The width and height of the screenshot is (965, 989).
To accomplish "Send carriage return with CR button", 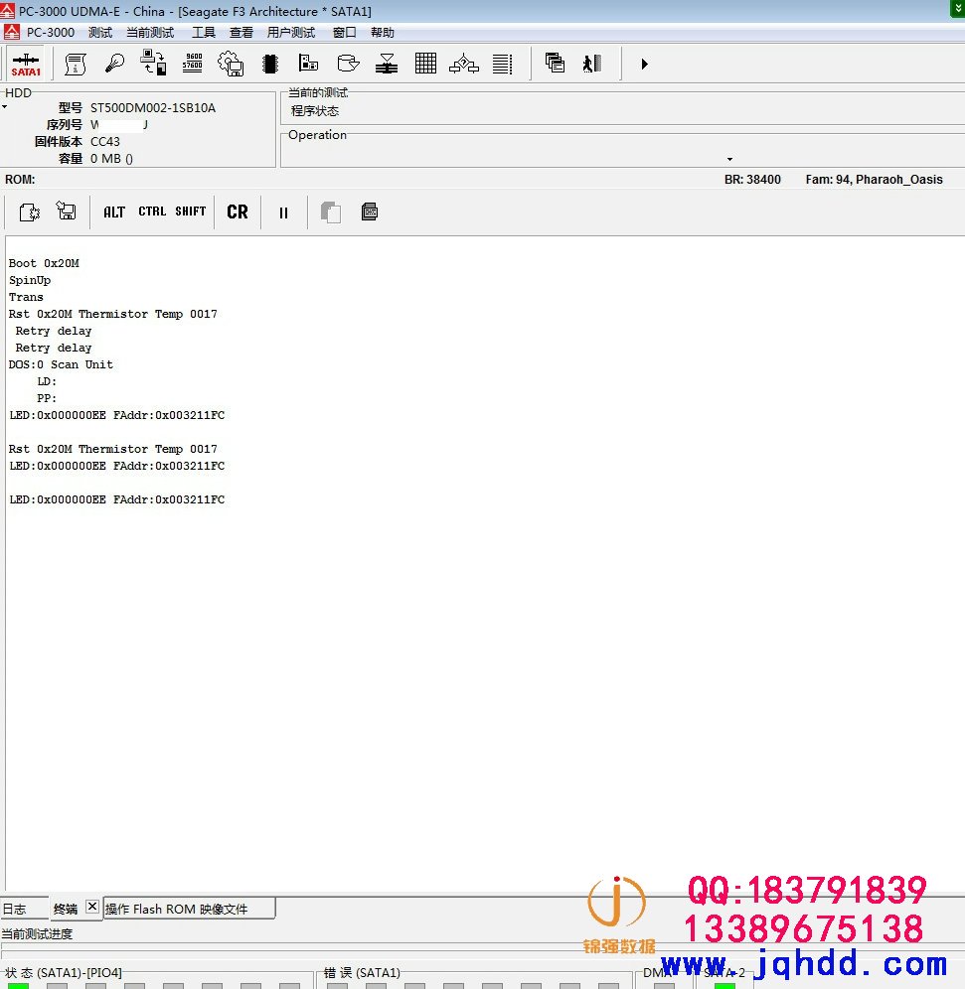I will [x=238, y=212].
